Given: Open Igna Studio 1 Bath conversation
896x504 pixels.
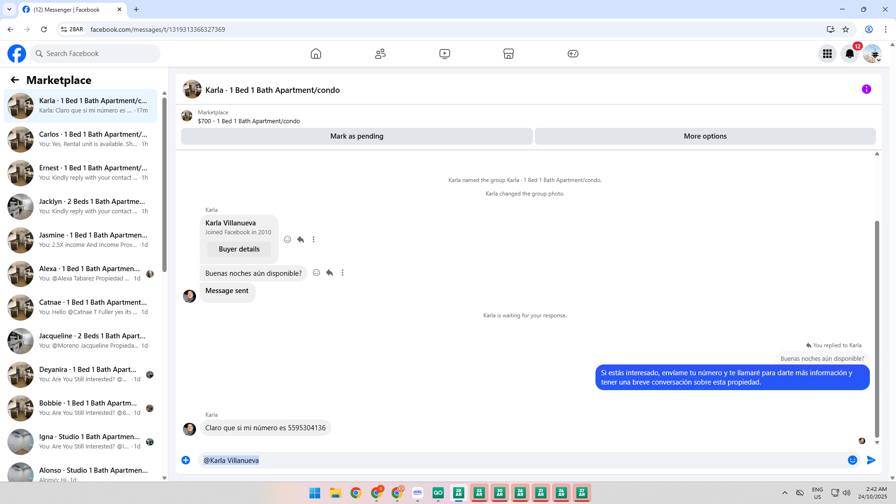Looking at the screenshot, I should [80, 442].
